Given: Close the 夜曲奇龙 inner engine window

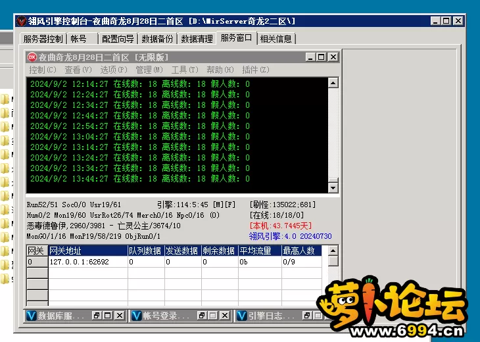Looking at the screenshot, I should click(x=333, y=57).
